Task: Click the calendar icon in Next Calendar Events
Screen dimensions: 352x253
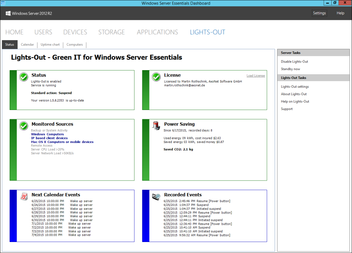Action: tap(24, 195)
